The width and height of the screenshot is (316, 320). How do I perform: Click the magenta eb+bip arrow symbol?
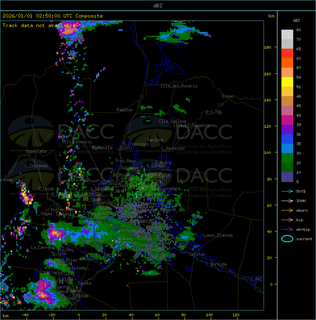287,230
